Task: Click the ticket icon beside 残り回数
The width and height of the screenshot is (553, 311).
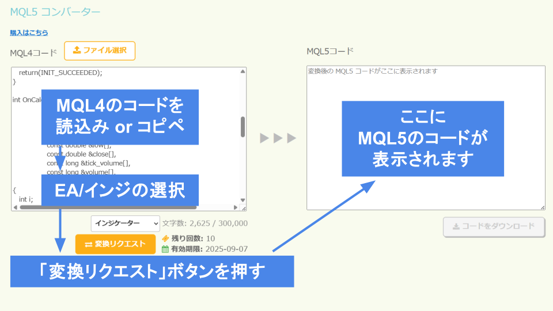Action: click(x=165, y=238)
